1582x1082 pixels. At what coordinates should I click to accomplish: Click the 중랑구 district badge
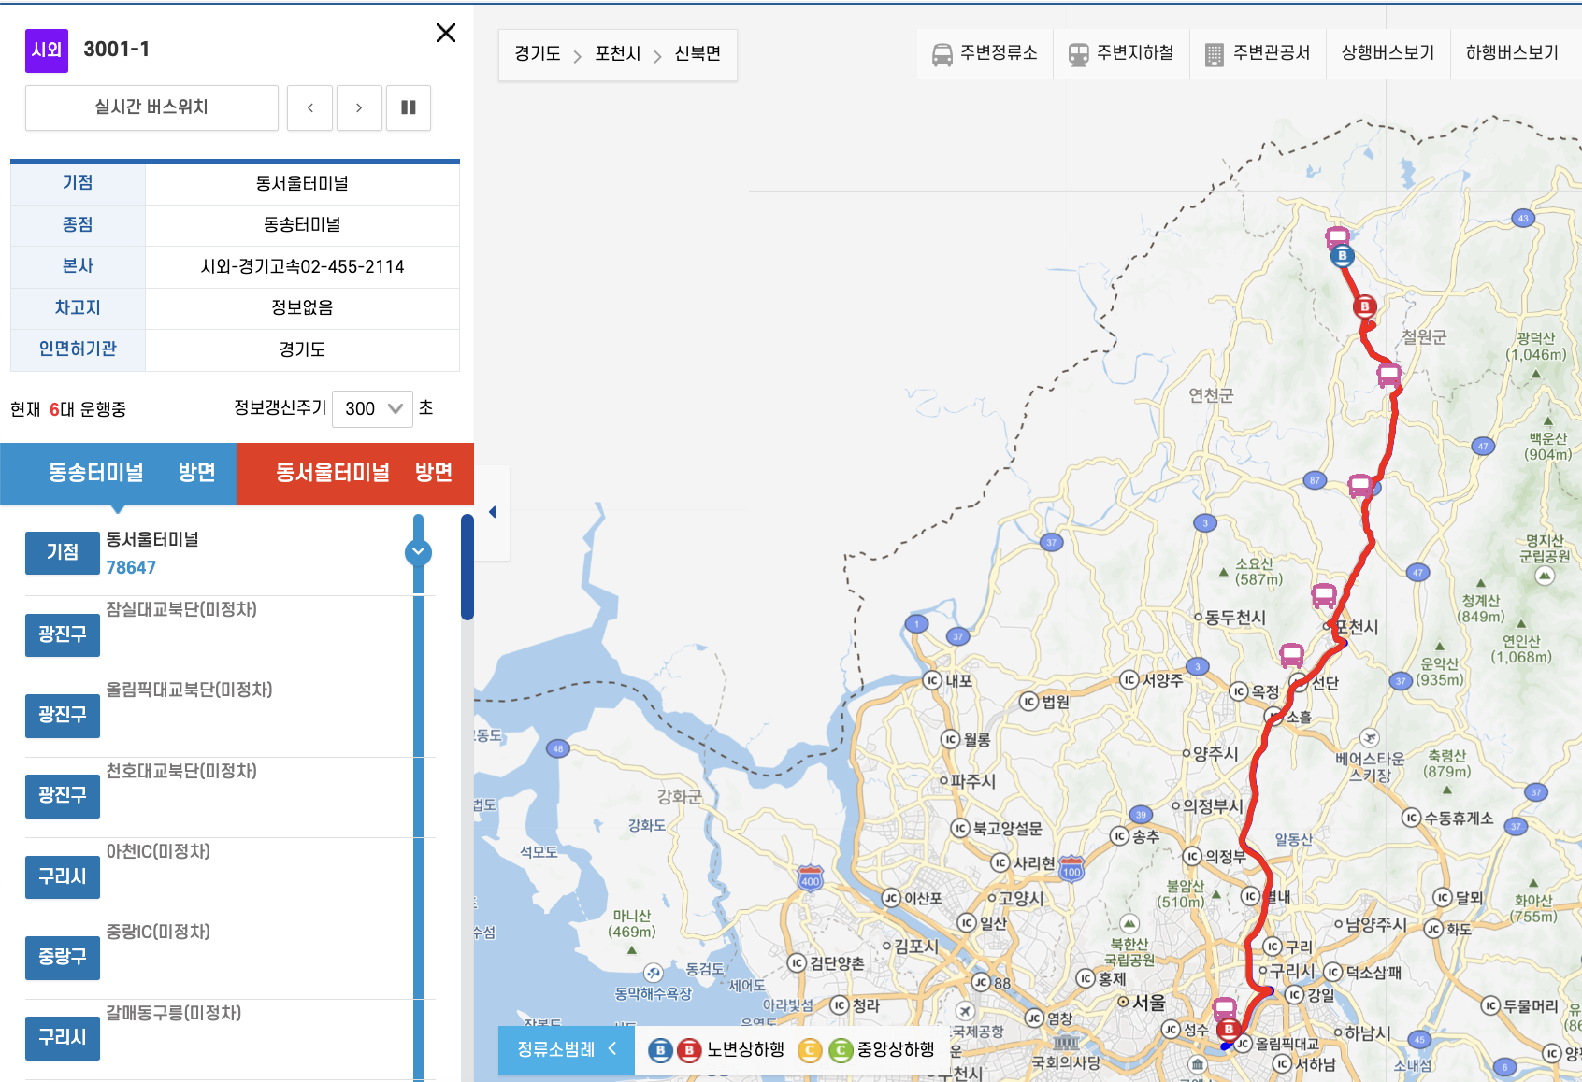pyautogui.click(x=63, y=957)
